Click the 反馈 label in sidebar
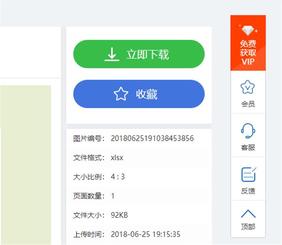282x245 pixels. 248,191
